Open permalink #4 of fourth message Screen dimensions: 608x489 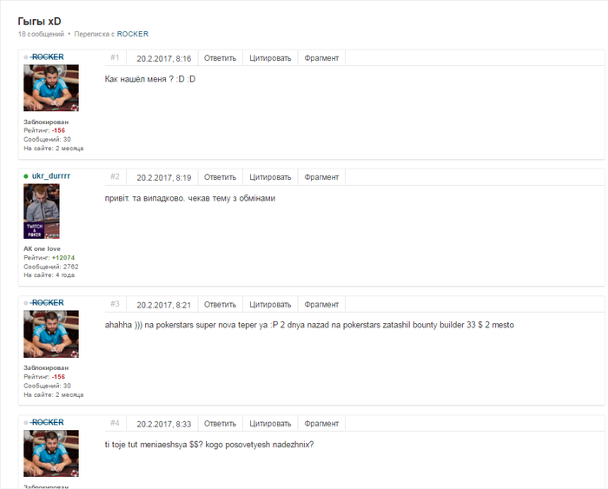tap(115, 423)
